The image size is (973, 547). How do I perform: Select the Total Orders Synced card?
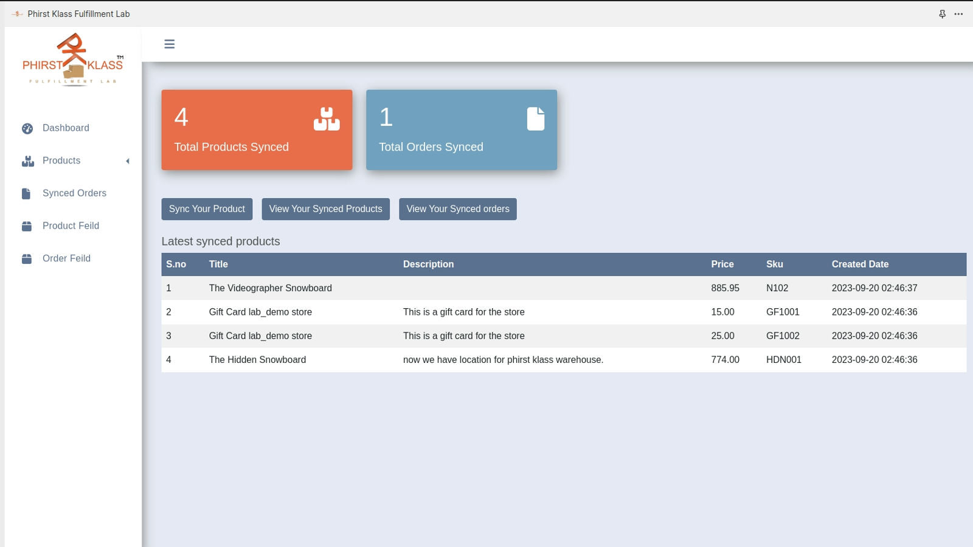click(x=462, y=129)
